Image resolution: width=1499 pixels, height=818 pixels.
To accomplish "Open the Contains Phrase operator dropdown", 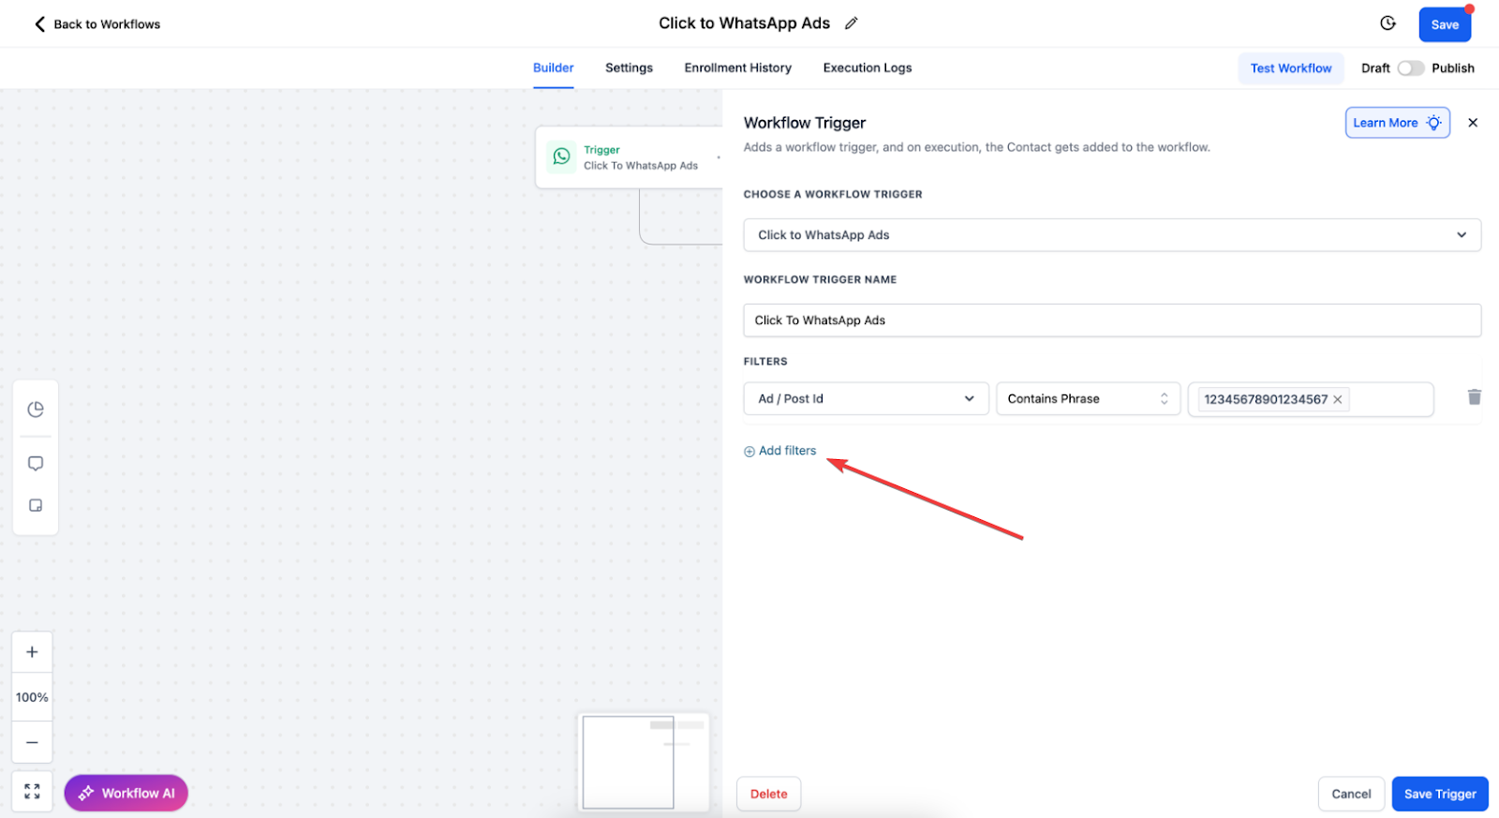I will (x=1088, y=399).
